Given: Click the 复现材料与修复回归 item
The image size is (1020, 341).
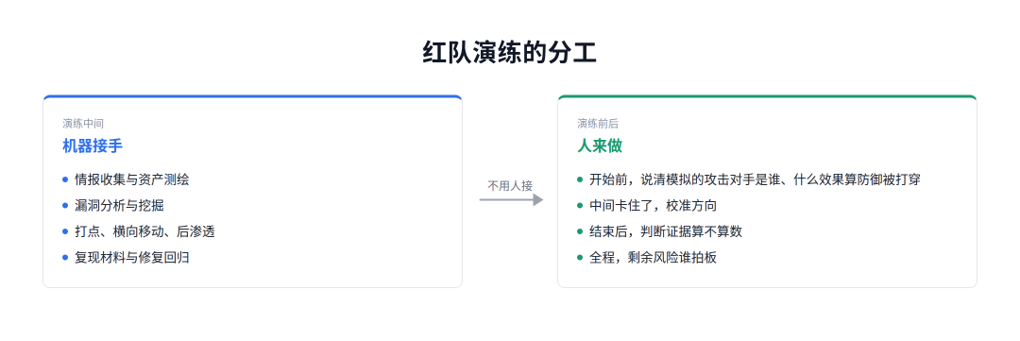Looking at the screenshot, I should (132, 258).
